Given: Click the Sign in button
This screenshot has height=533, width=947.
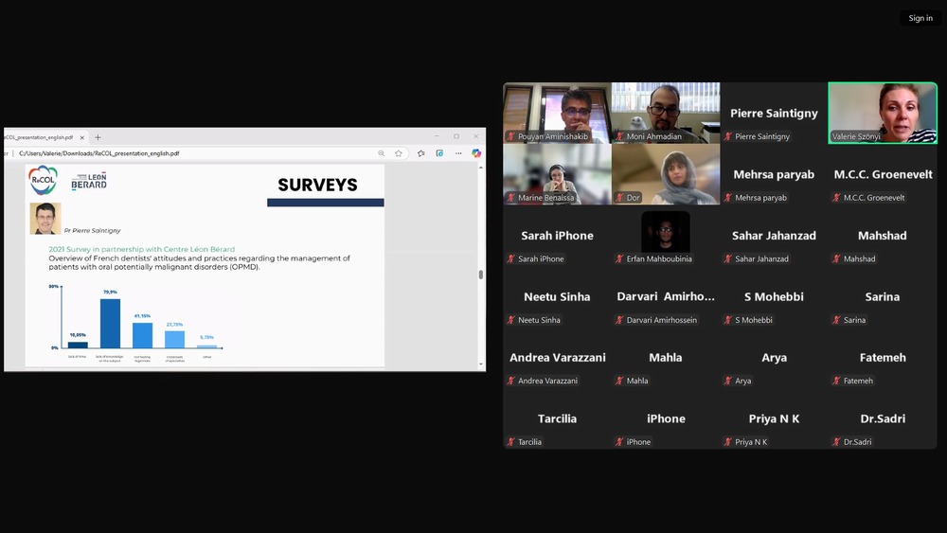Looking at the screenshot, I should click(x=920, y=18).
